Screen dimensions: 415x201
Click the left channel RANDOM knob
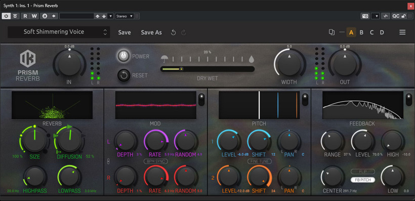pos(186,141)
